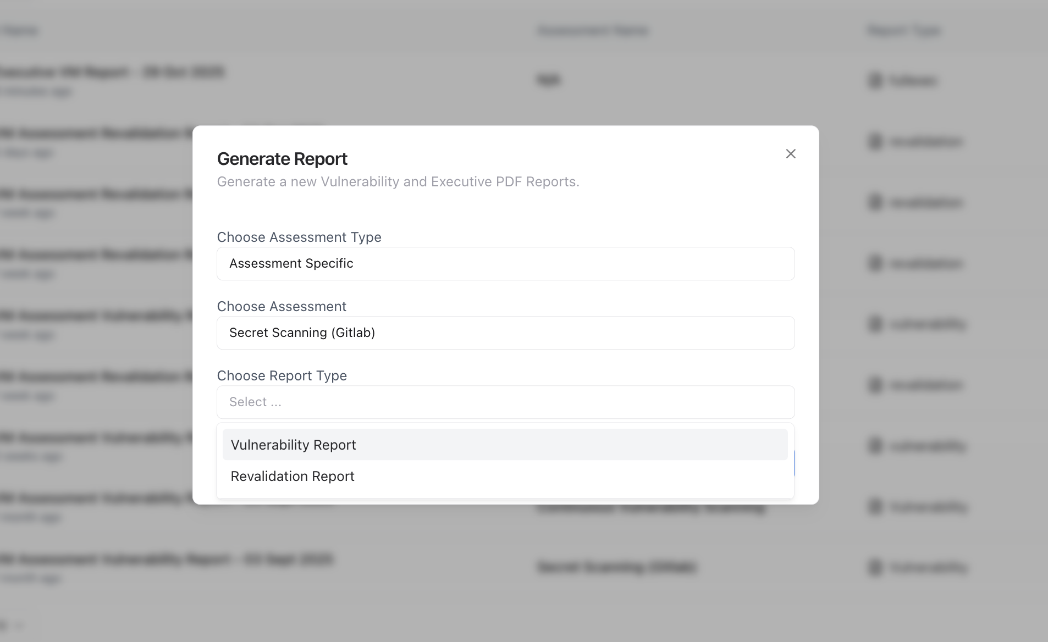Click the X icon to dismiss the dialog
The height and width of the screenshot is (642, 1048).
point(791,154)
